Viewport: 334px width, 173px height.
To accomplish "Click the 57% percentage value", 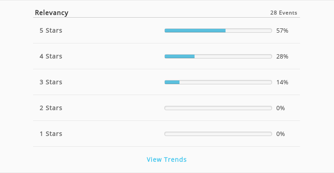I will (282, 31).
